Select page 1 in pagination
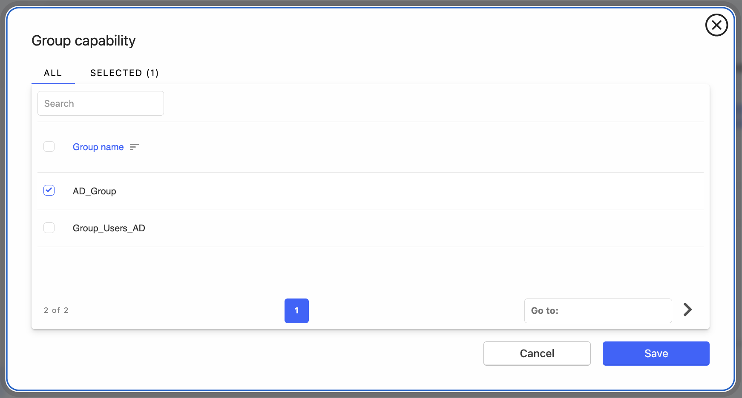 296,311
